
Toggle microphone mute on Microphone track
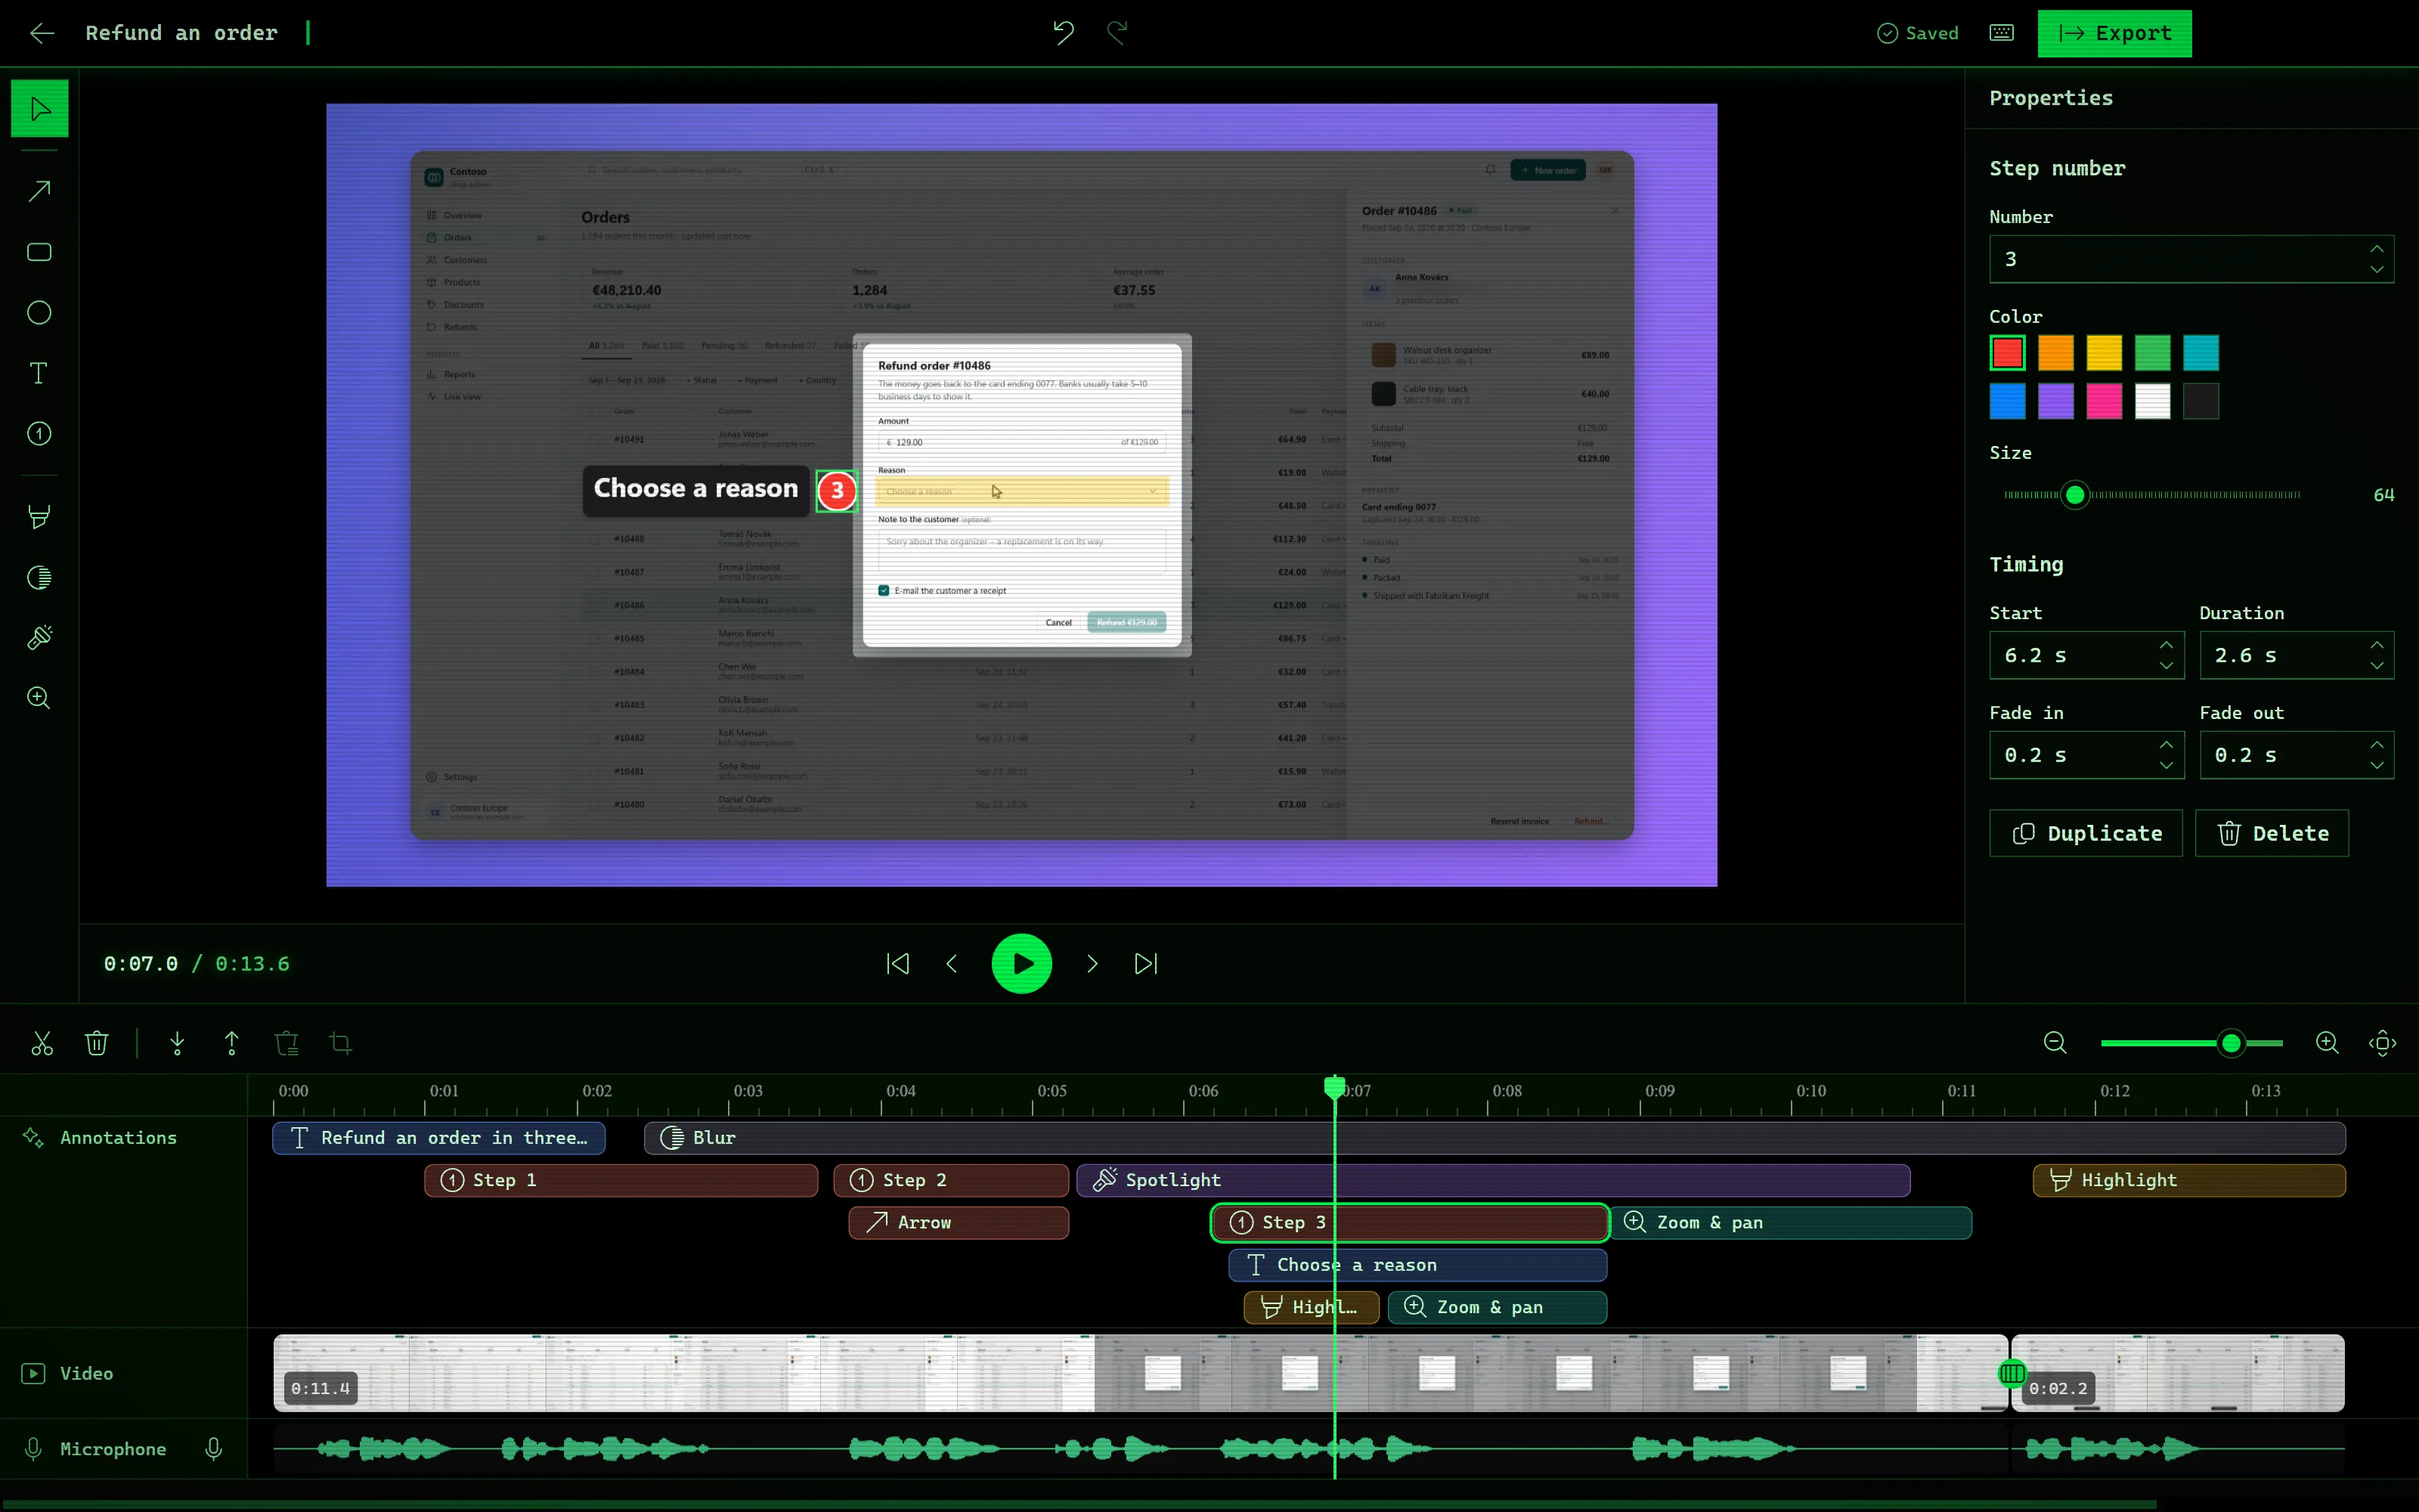(213, 1449)
